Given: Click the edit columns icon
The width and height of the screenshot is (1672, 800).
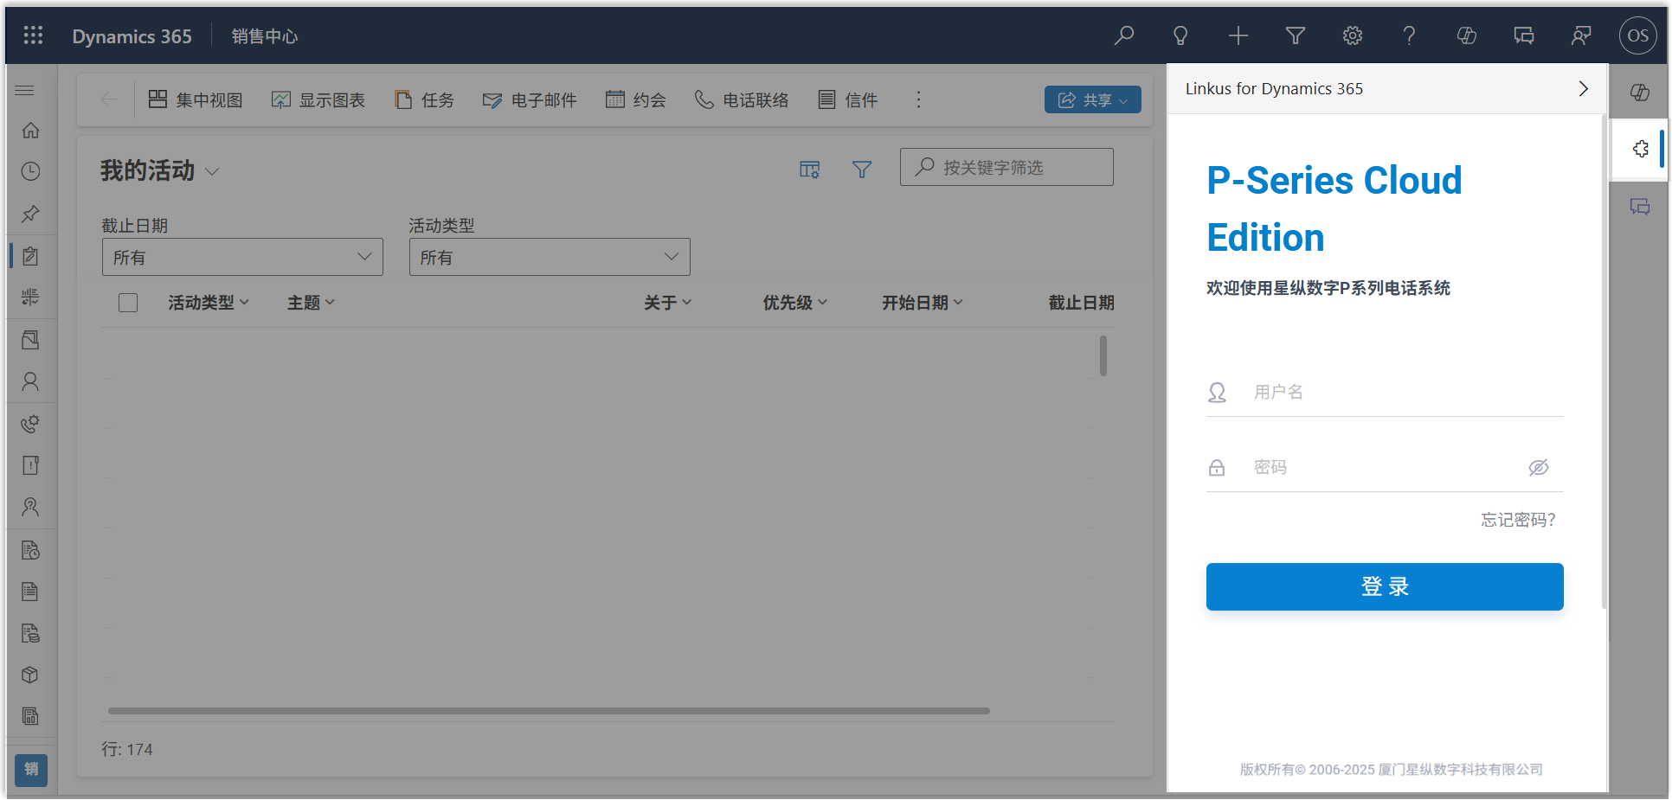Looking at the screenshot, I should (809, 170).
